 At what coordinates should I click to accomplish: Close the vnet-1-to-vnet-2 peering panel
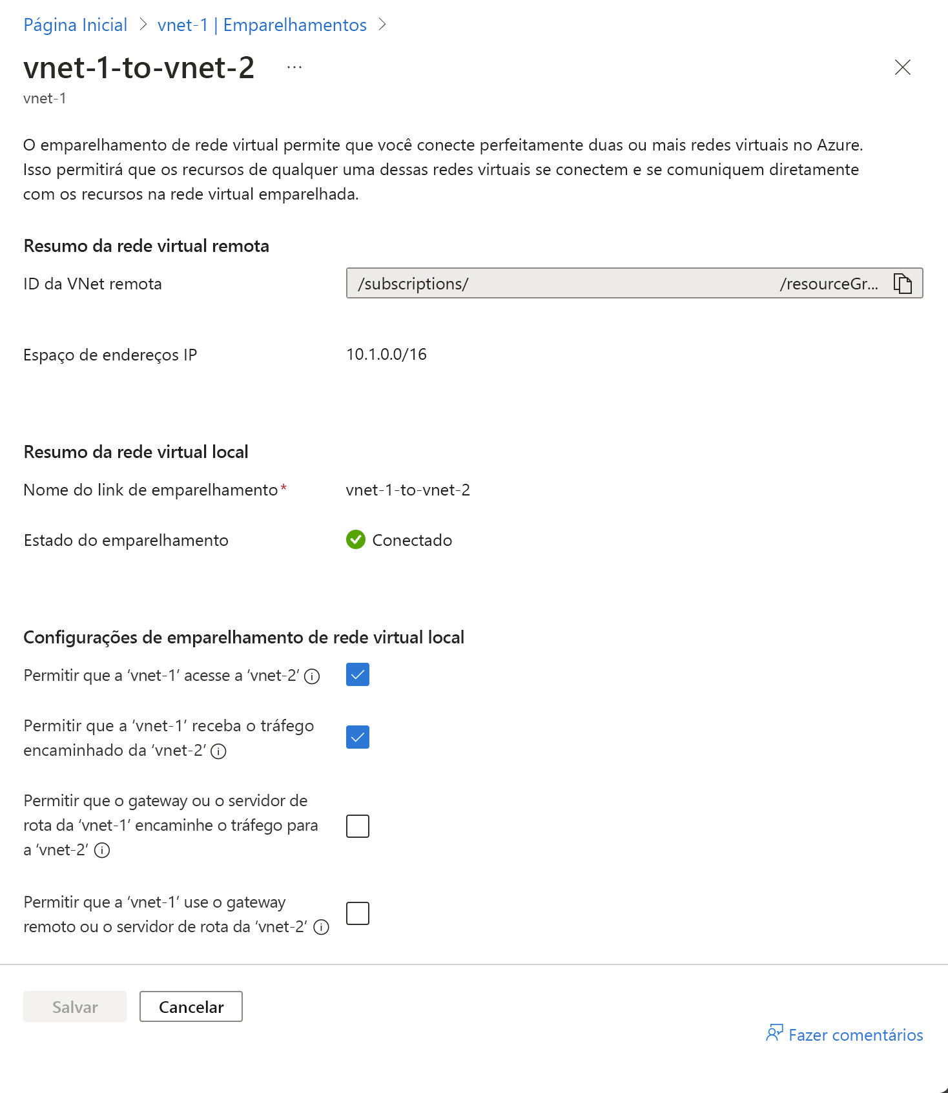click(x=902, y=67)
